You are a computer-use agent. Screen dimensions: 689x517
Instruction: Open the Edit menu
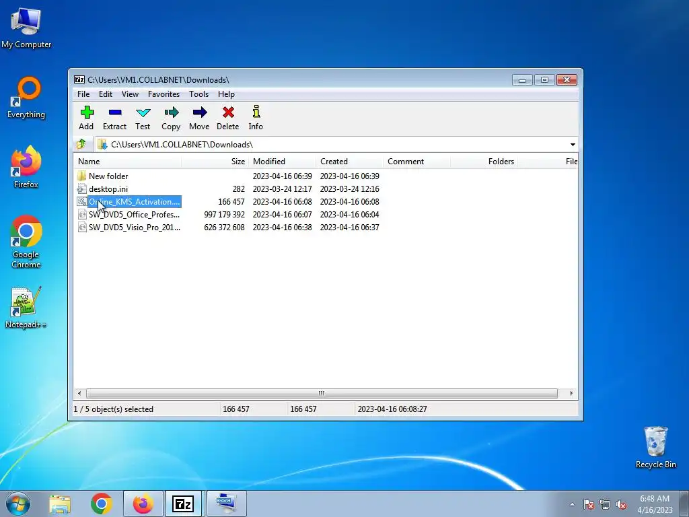(x=106, y=94)
